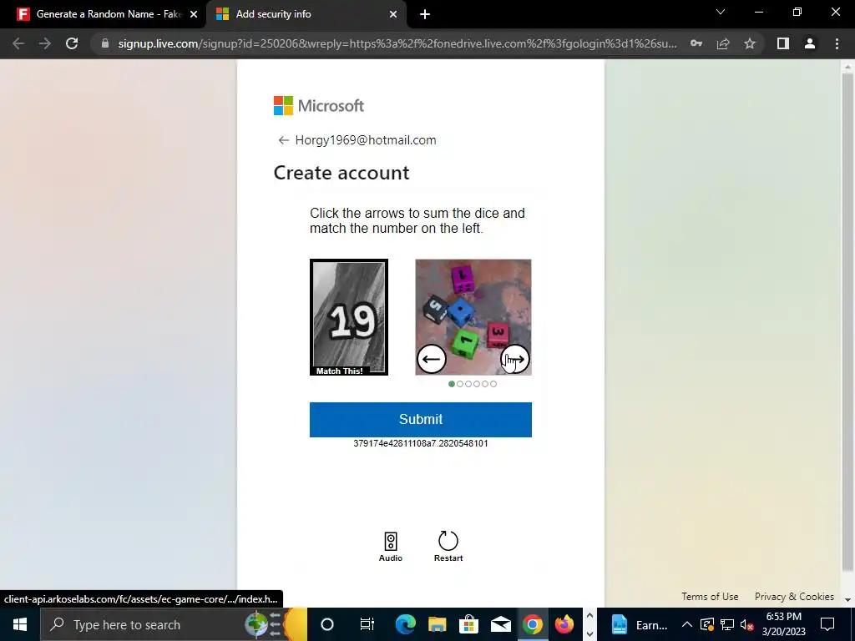The height and width of the screenshot is (641, 855).
Task: Reload the current page
Action: point(72,43)
